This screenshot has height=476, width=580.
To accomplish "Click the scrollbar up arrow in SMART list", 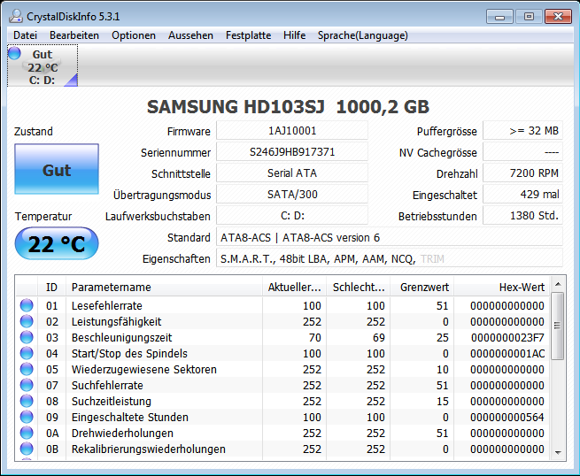I will (558, 284).
